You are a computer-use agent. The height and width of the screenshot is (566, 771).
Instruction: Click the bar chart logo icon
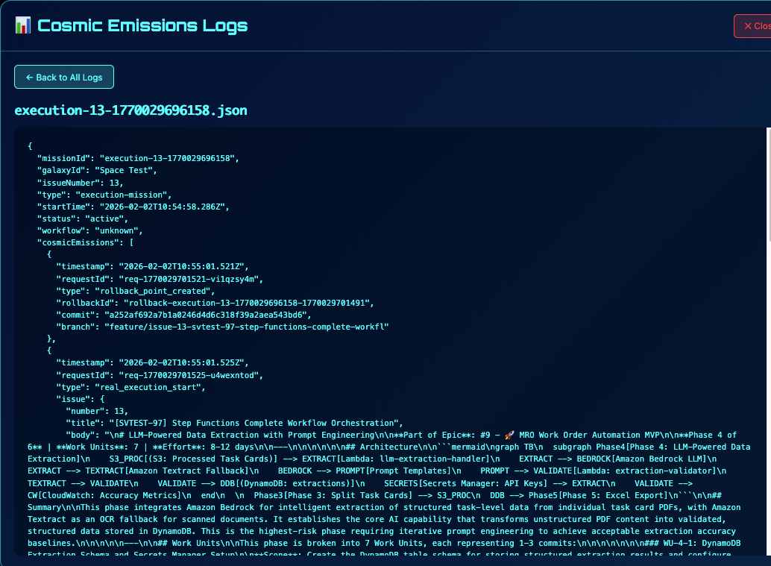(23, 25)
